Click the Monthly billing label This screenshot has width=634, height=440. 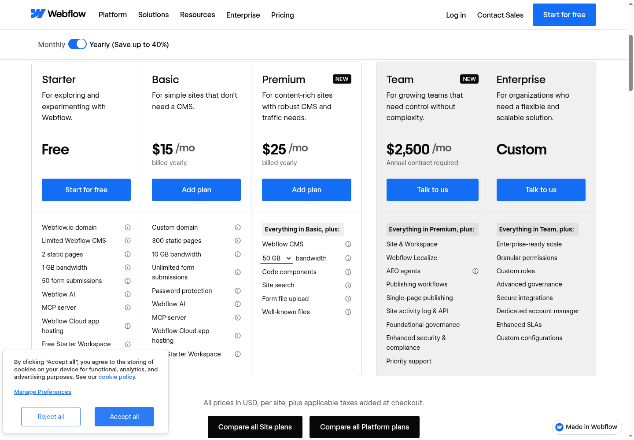click(52, 44)
